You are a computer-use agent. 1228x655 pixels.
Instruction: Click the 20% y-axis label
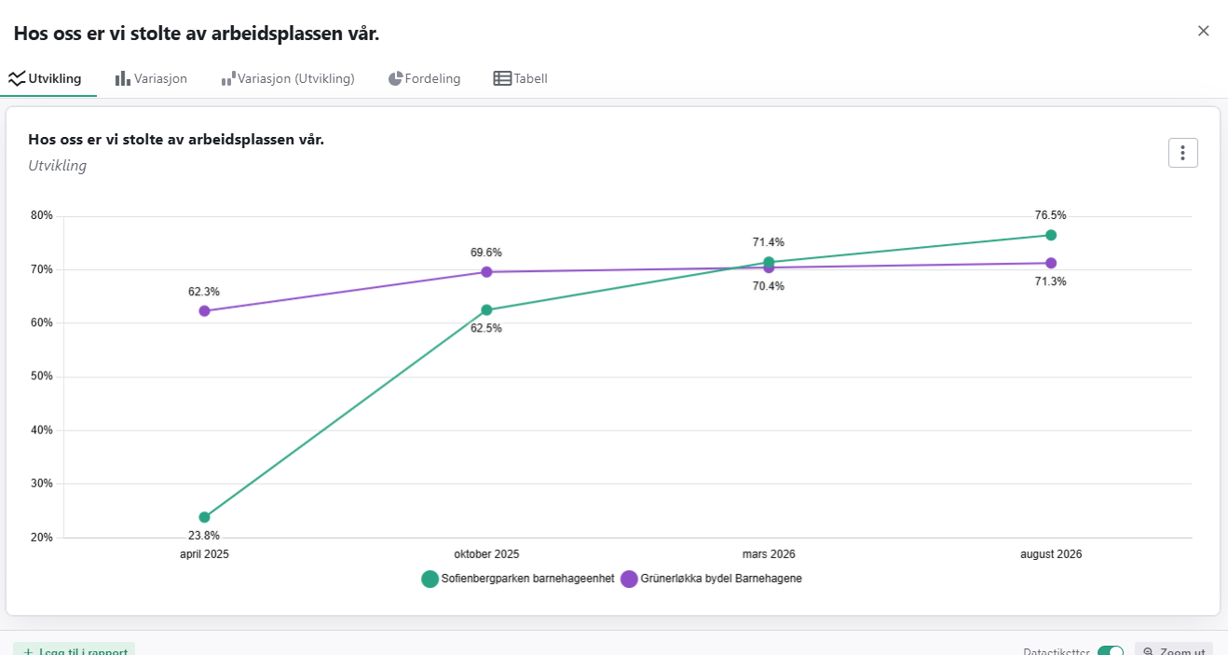tap(42, 538)
